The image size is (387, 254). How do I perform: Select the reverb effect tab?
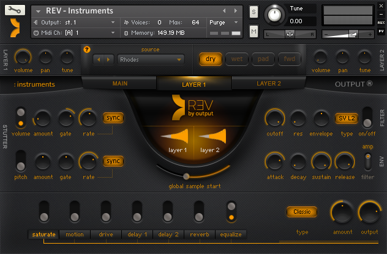[x=200, y=234]
